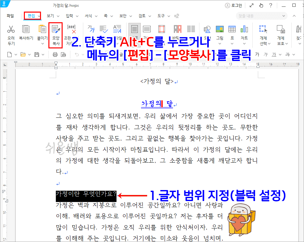Image resolution: width=304 pixels, height=242 pixels.
Task: Expand the 찾을 내용 search history dropdown
Action: coord(283,15)
